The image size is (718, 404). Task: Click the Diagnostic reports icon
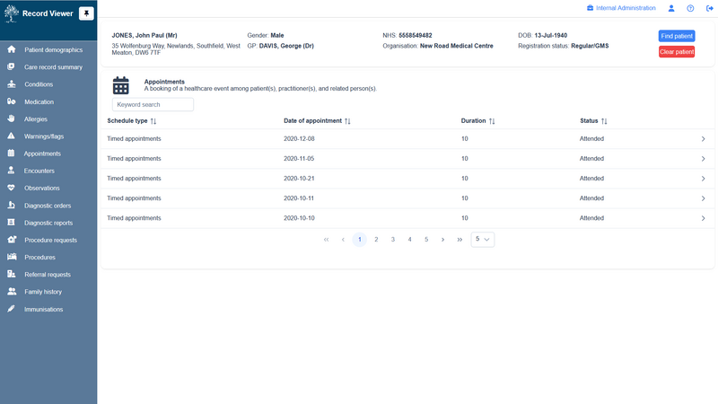pos(11,223)
